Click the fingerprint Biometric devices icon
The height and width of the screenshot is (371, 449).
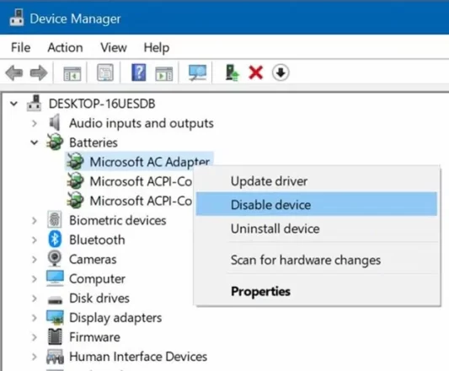click(55, 220)
